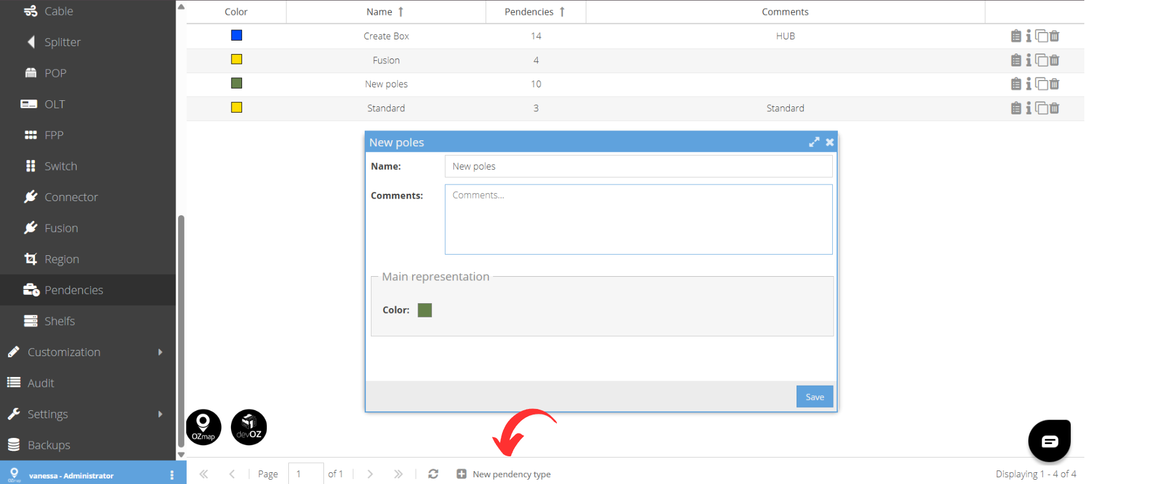This screenshot has height=484, width=1160.
Task: Open Switch section in sidebar
Action: 88,166
